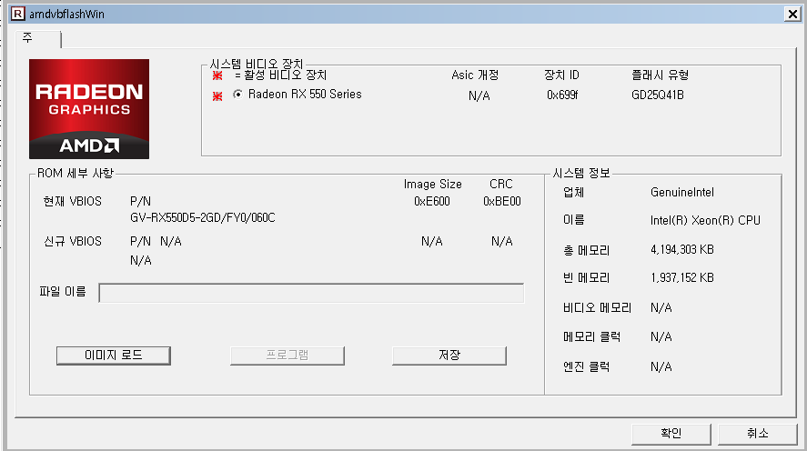Click the disabled 프로그램 button
The image size is (807, 451).
tap(287, 356)
